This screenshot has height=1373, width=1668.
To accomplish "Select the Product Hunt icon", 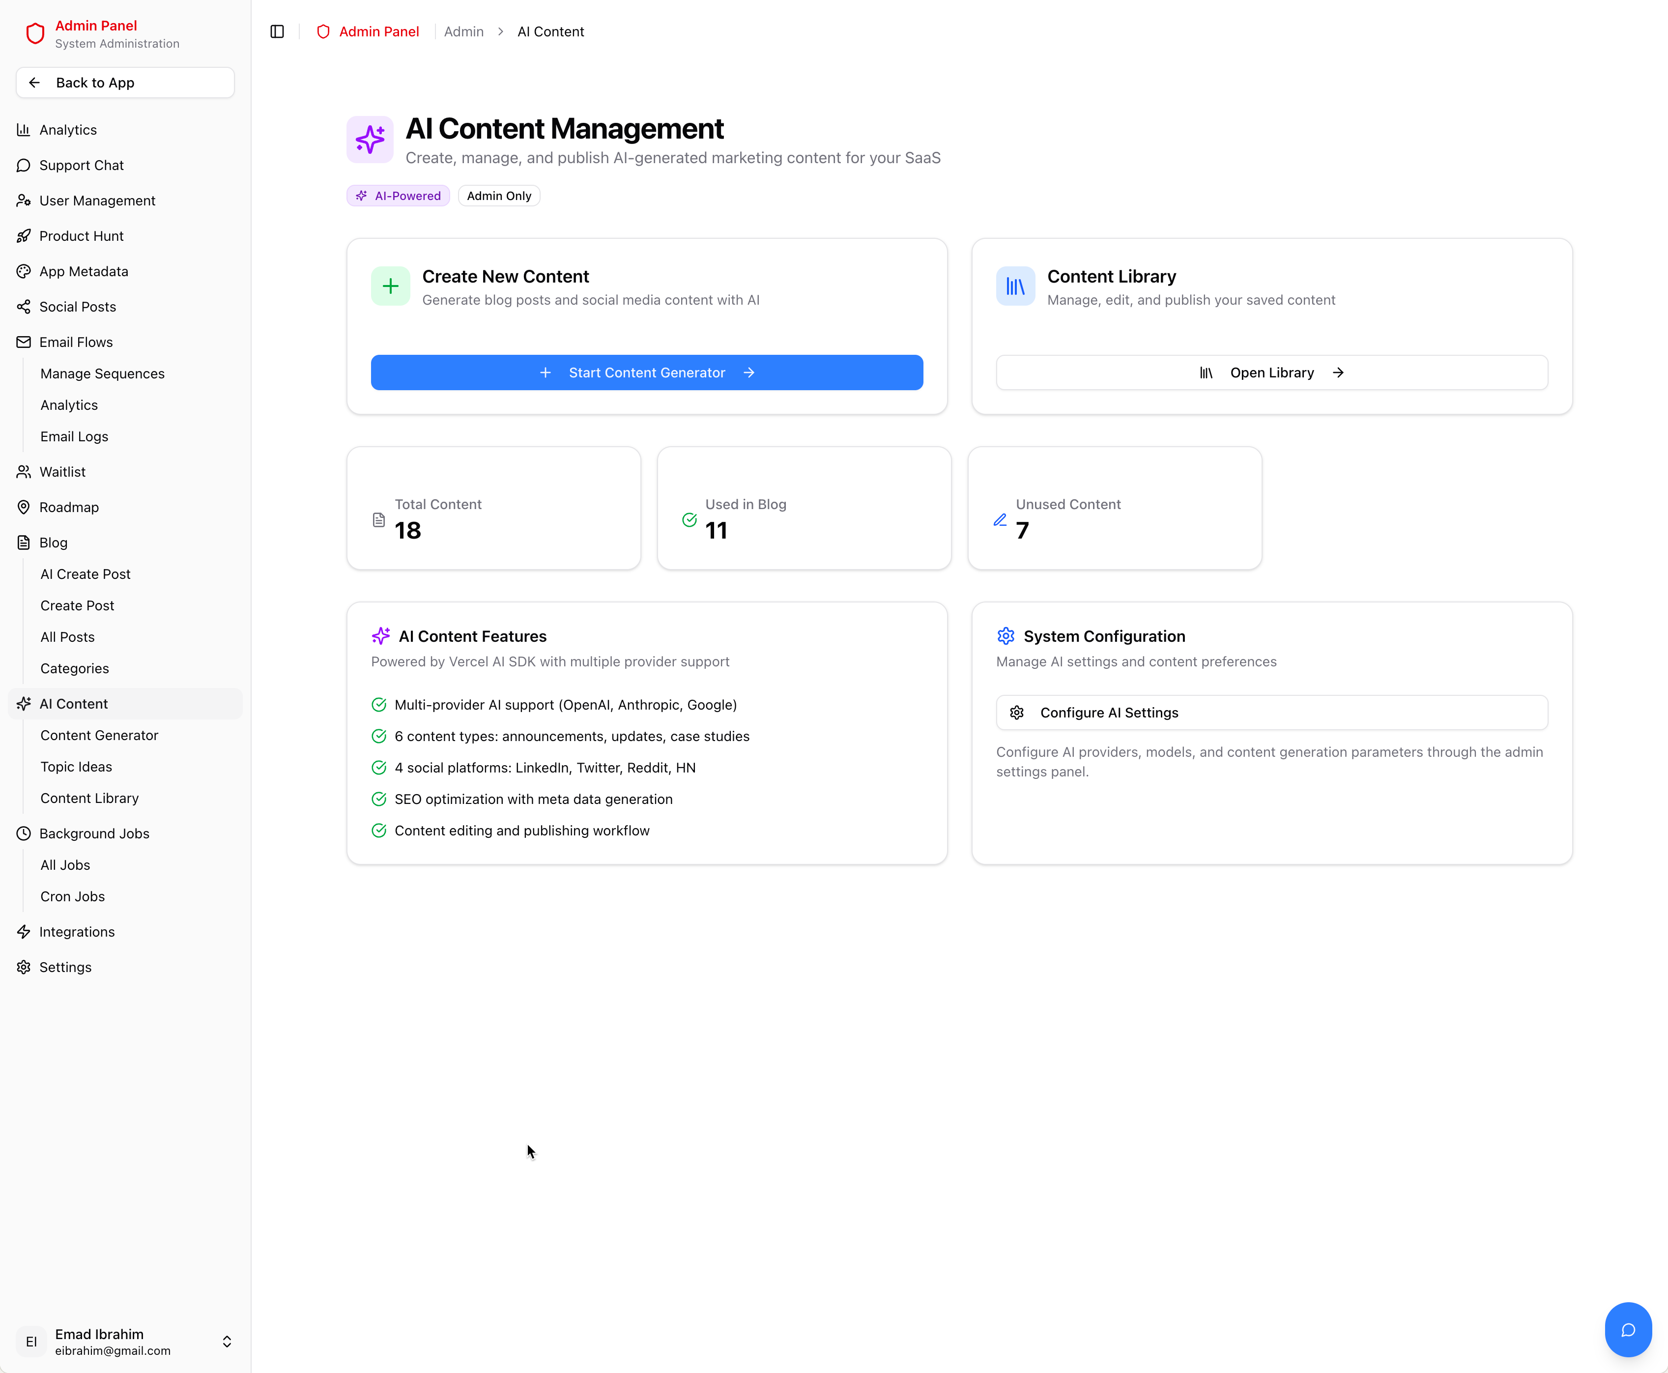I will click(x=23, y=236).
